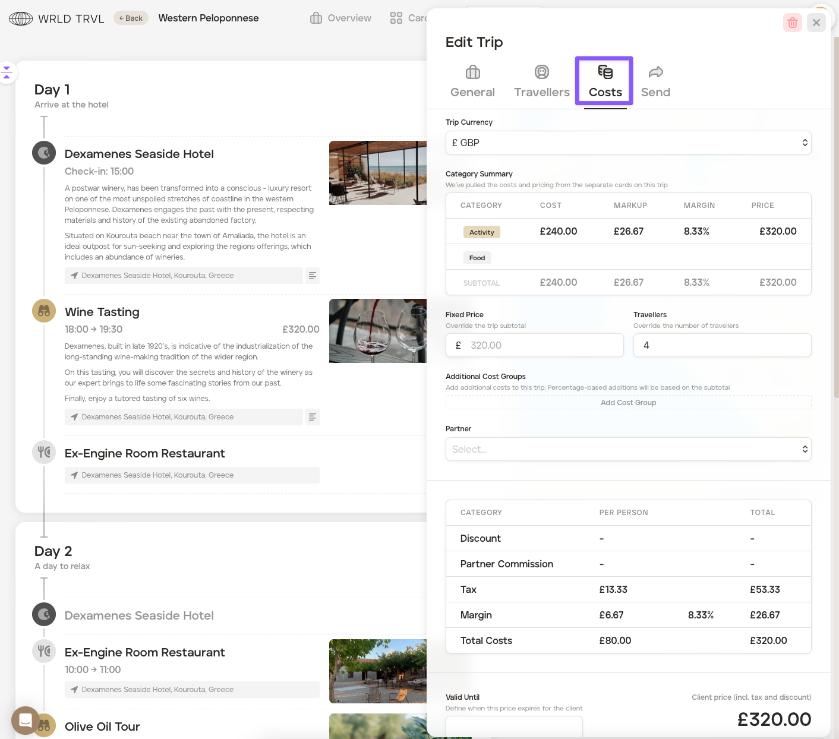
Task: Collapse the itinerary using purple collapse icon
Action: pyautogui.click(x=7, y=72)
